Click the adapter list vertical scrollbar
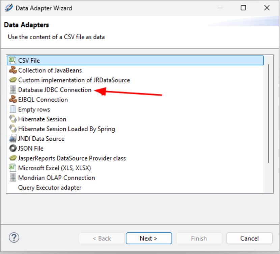 point(268,113)
